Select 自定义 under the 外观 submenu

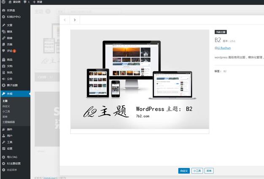coord(6,107)
